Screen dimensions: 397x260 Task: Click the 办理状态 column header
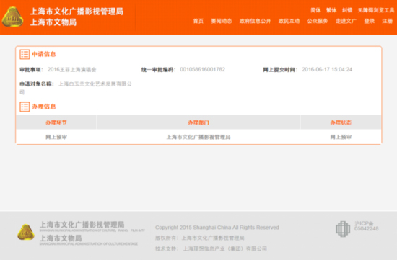(341, 122)
